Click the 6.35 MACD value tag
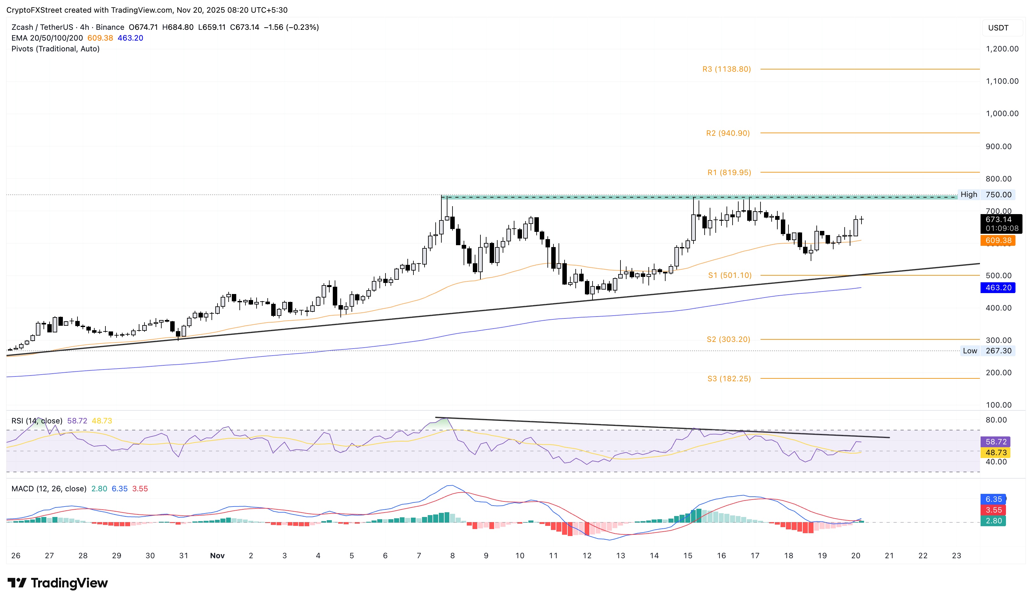1032x602 pixels. click(993, 499)
